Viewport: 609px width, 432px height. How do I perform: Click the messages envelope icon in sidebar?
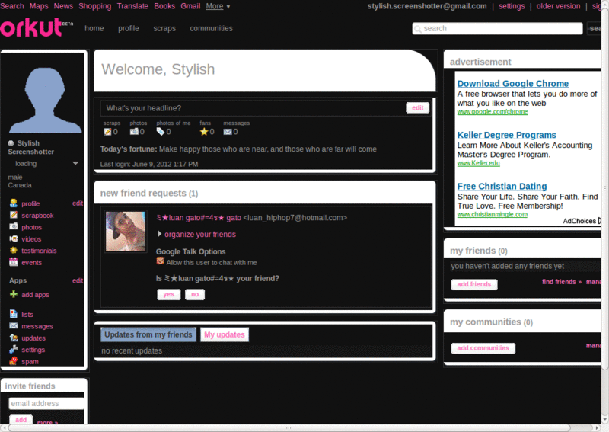14,325
